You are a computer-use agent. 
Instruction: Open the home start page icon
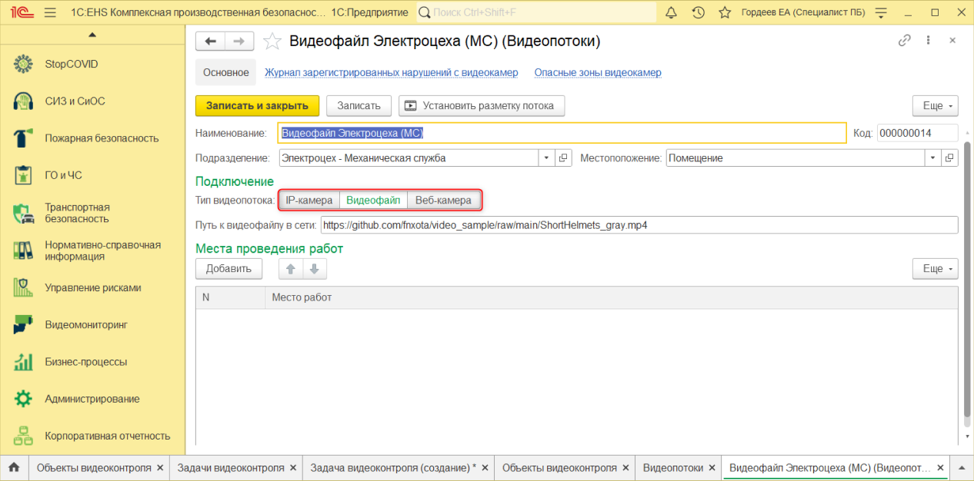14,467
